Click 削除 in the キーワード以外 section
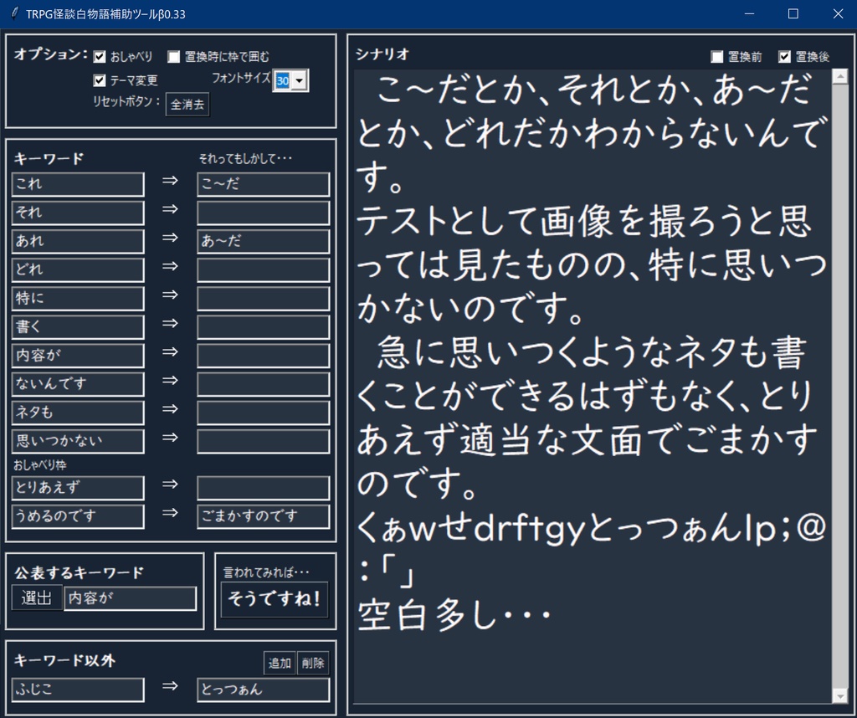The height and width of the screenshot is (718, 857). point(311,662)
